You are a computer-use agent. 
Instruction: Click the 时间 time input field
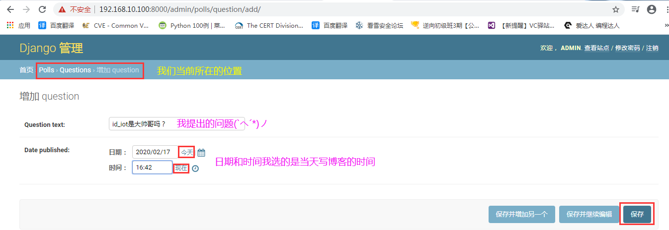152,168
